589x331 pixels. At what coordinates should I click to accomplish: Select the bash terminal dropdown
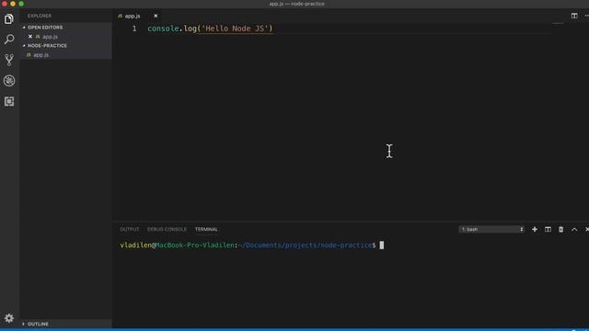[491, 229]
